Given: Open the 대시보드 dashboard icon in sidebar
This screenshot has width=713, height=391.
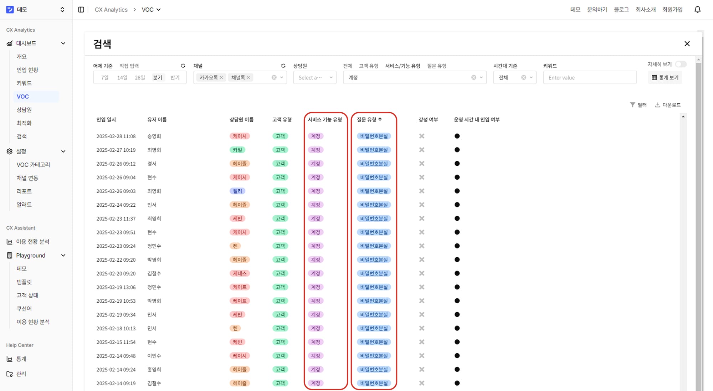Looking at the screenshot, I should tap(9, 43).
